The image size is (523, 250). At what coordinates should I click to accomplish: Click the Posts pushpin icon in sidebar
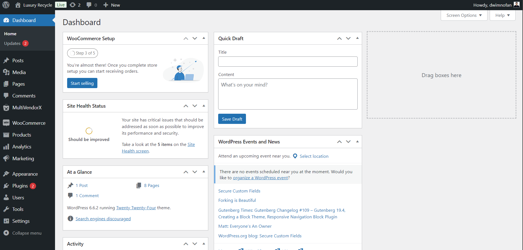tap(6, 61)
